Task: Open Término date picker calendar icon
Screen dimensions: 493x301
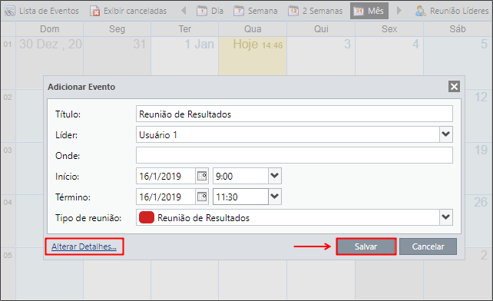Action: pyautogui.click(x=202, y=197)
